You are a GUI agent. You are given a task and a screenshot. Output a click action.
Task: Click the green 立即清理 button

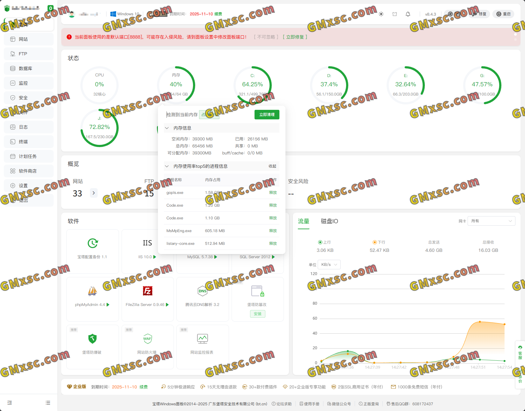coord(267,115)
